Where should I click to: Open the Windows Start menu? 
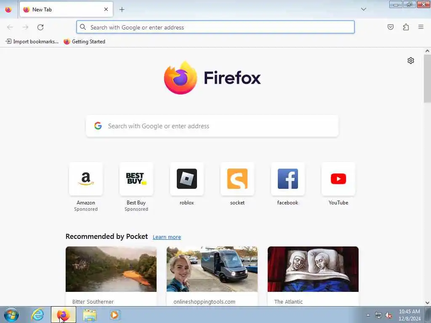[x=11, y=315]
